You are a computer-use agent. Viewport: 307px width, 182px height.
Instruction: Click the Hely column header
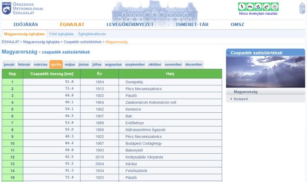tap(170, 74)
